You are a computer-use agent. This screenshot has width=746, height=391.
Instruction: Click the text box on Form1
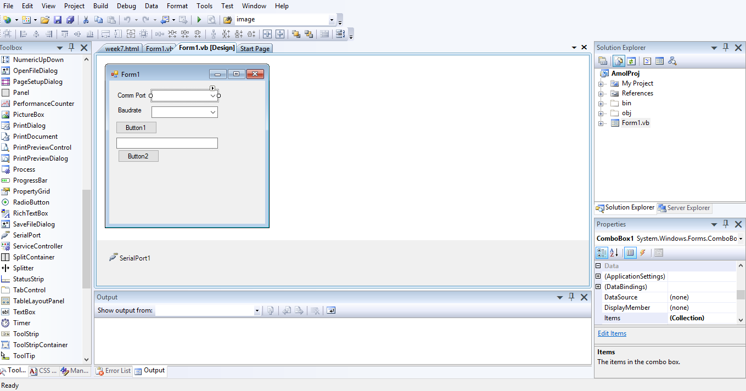(167, 143)
